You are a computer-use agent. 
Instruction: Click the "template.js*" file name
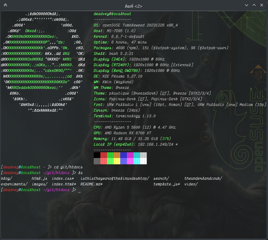click(167, 184)
